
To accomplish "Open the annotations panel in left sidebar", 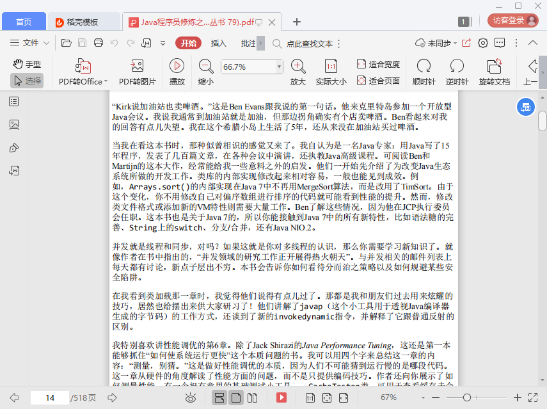I will pyautogui.click(x=14, y=148).
